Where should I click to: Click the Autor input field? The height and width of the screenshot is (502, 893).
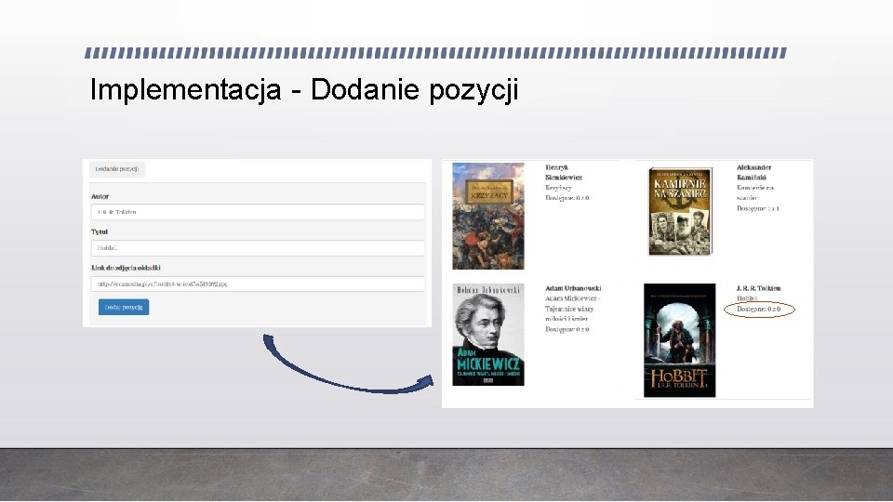[258, 212]
